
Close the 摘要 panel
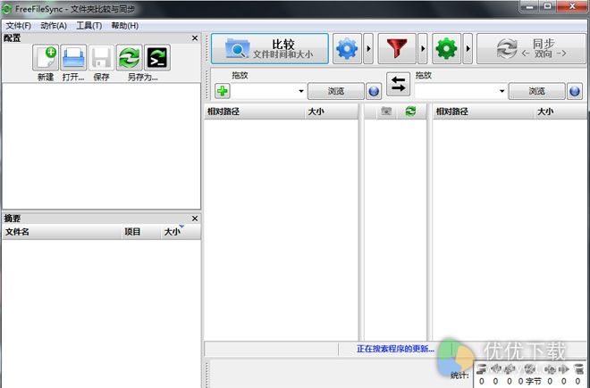195,219
